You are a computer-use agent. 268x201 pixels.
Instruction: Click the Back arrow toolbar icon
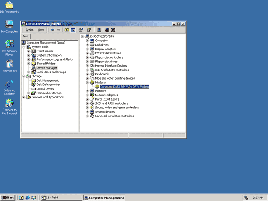pyautogui.click(x=53, y=30)
